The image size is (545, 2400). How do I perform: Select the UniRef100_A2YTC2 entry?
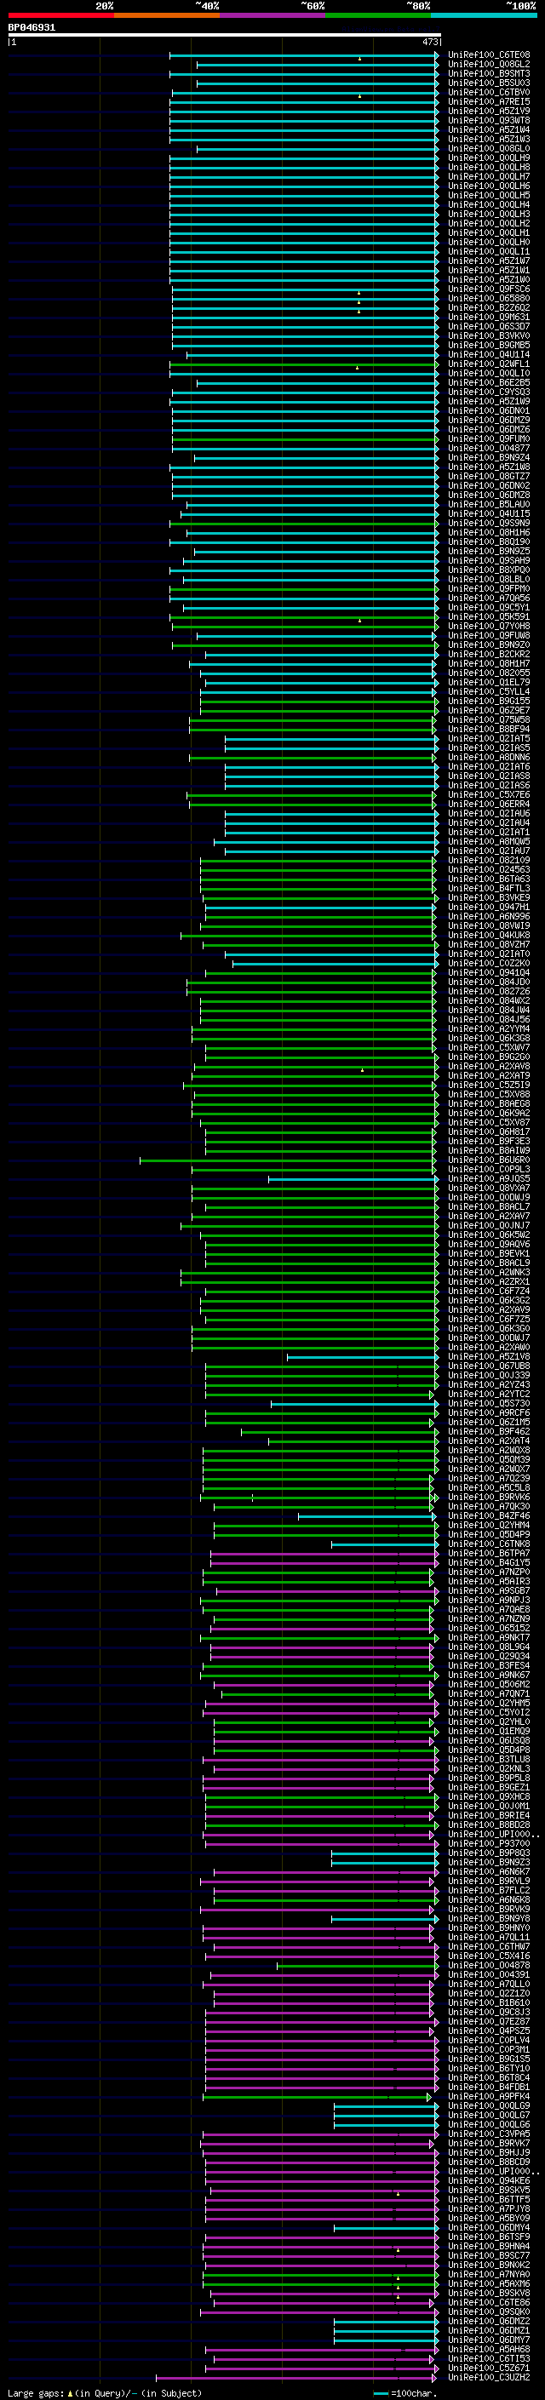tap(489, 1394)
